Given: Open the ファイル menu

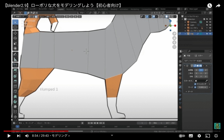Looking at the screenshot, I should point(19,9).
